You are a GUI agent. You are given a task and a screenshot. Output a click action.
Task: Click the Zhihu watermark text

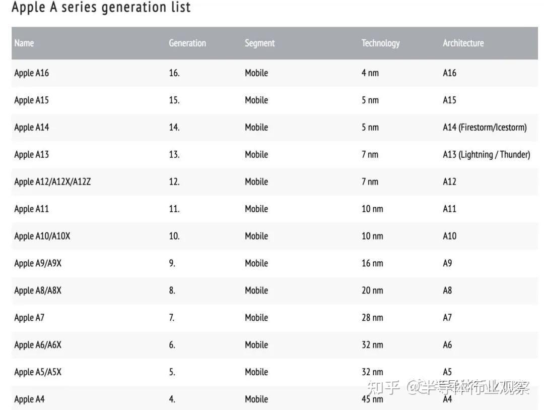click(448, 387)
